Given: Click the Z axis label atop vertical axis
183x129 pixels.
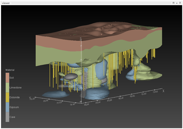Looking at the screenshot, I should 81,39.
